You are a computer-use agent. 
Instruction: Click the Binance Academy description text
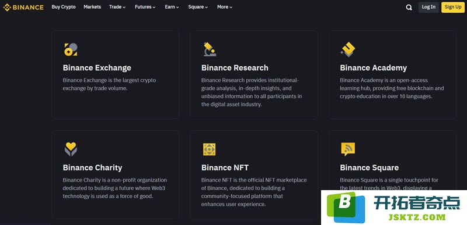tap(392, 88)
